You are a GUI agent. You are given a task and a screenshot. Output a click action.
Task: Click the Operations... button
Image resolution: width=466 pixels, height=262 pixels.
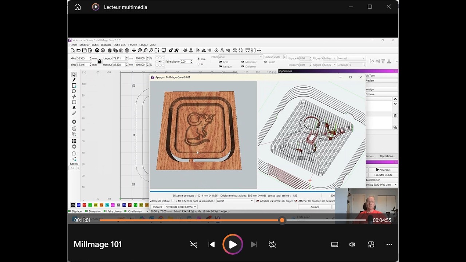(387, 156)
